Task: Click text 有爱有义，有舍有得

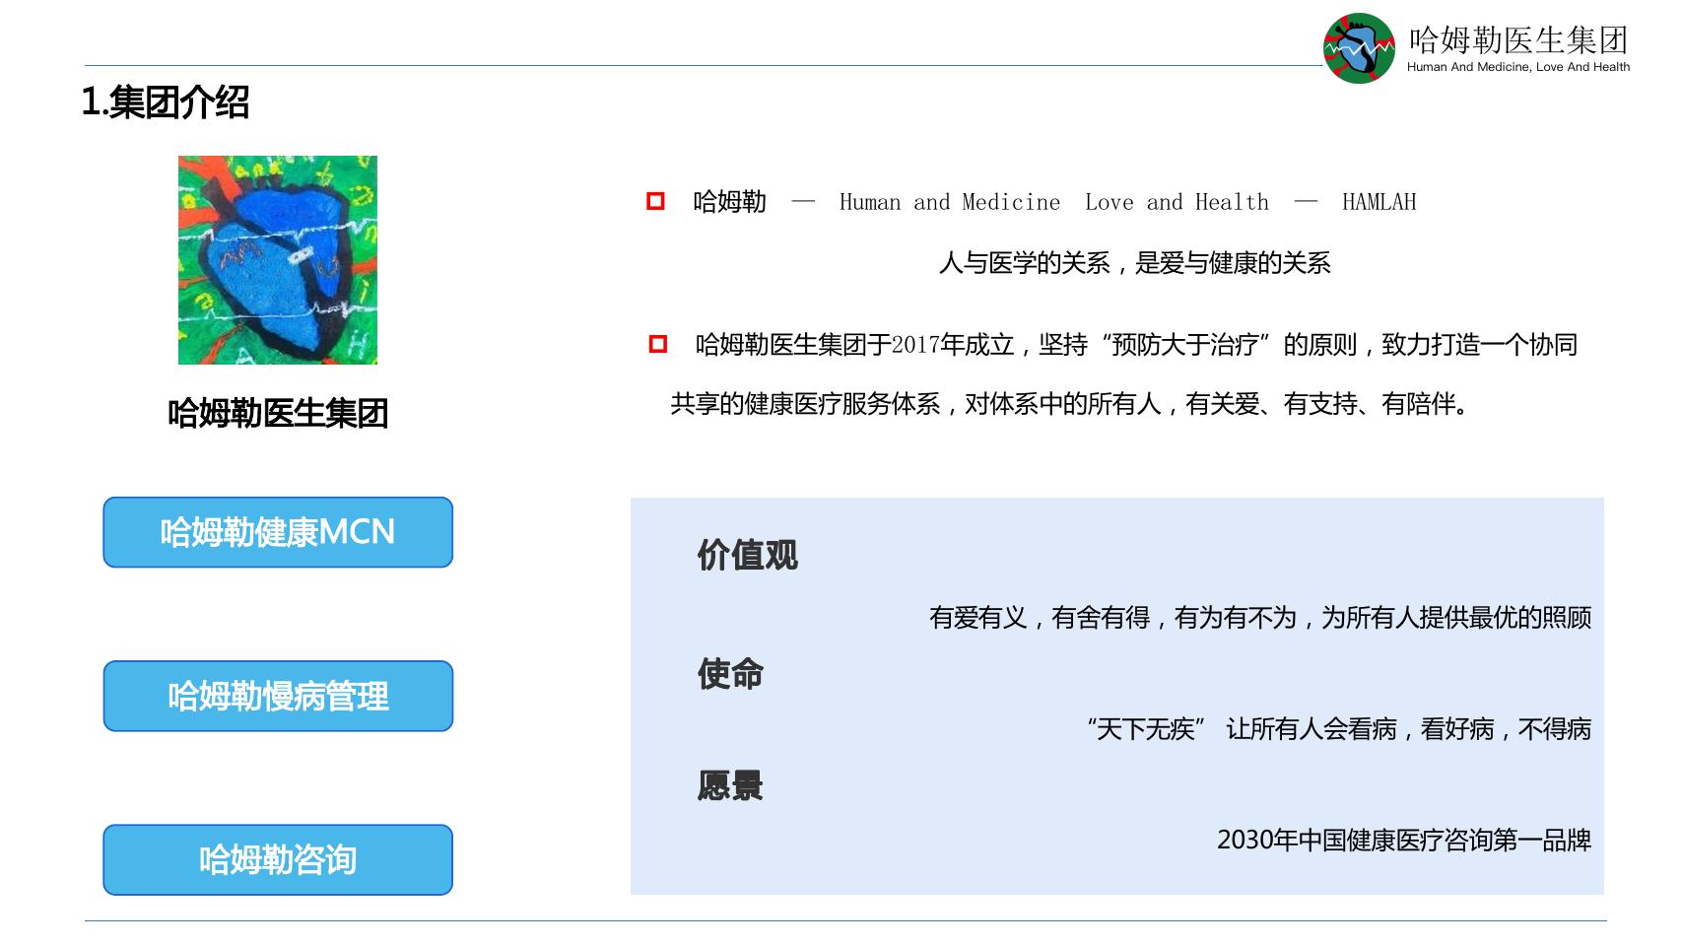Action: tap(1040, 618)
